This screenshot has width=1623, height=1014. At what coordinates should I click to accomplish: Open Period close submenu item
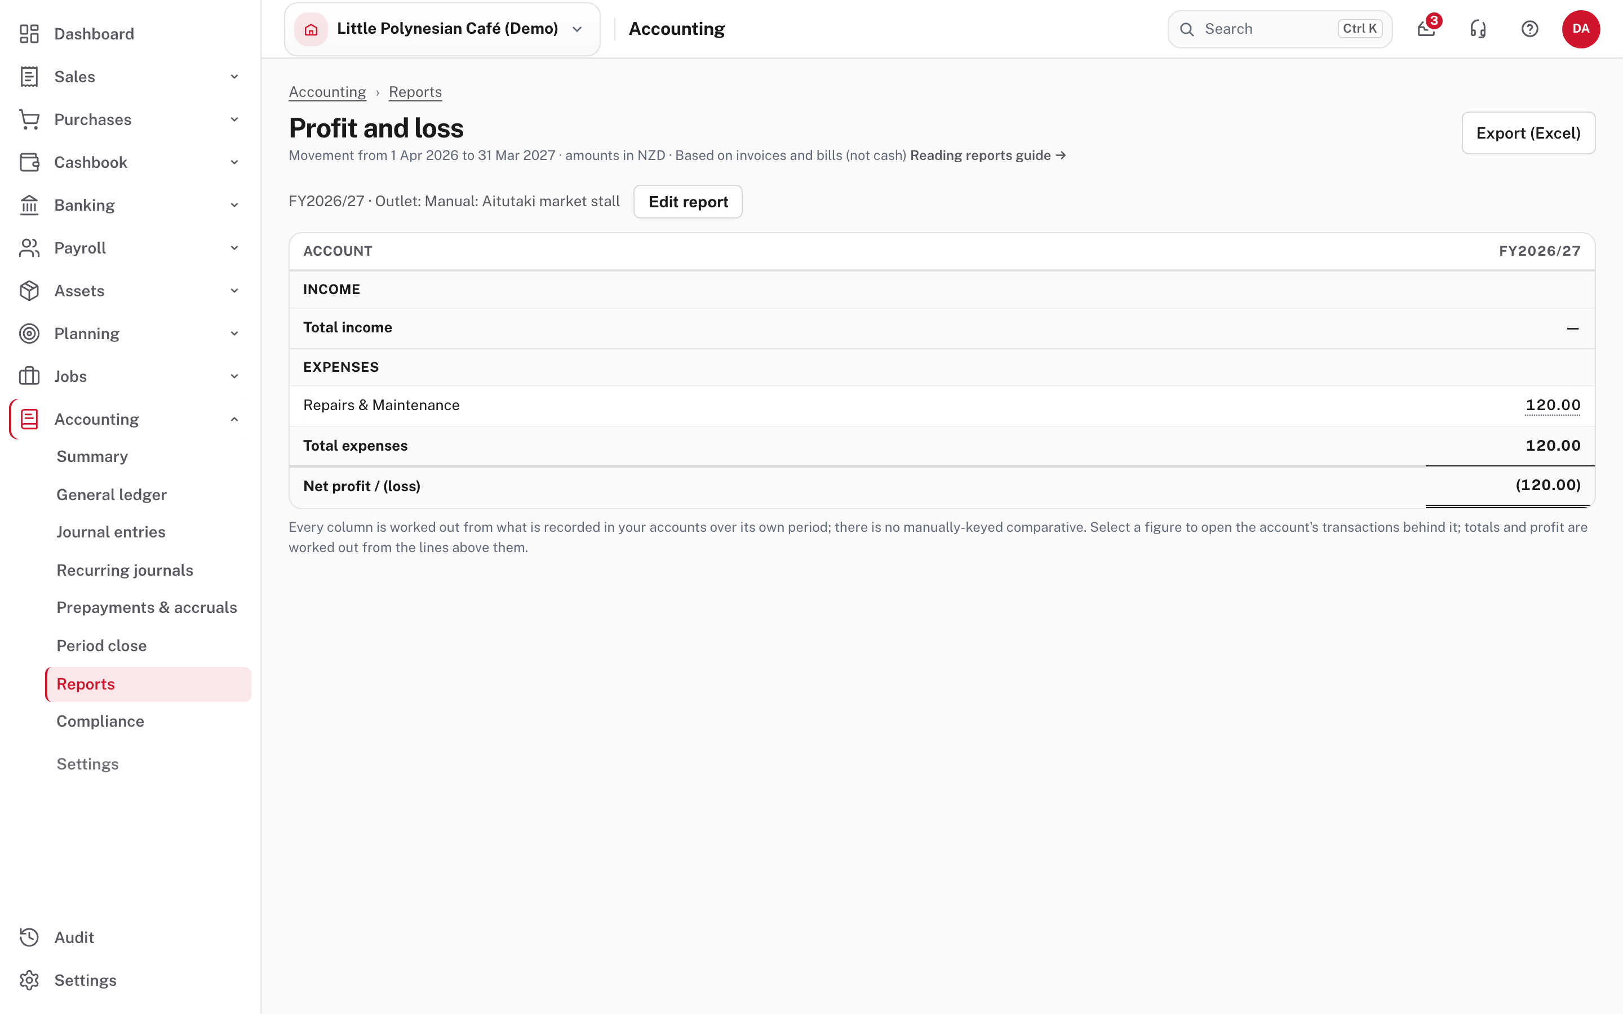pyautogui.click(x=101, y=645)
